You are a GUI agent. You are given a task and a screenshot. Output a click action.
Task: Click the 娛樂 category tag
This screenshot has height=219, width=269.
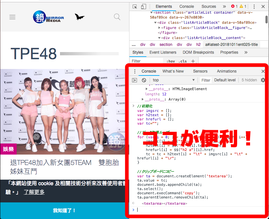(8, 149)
